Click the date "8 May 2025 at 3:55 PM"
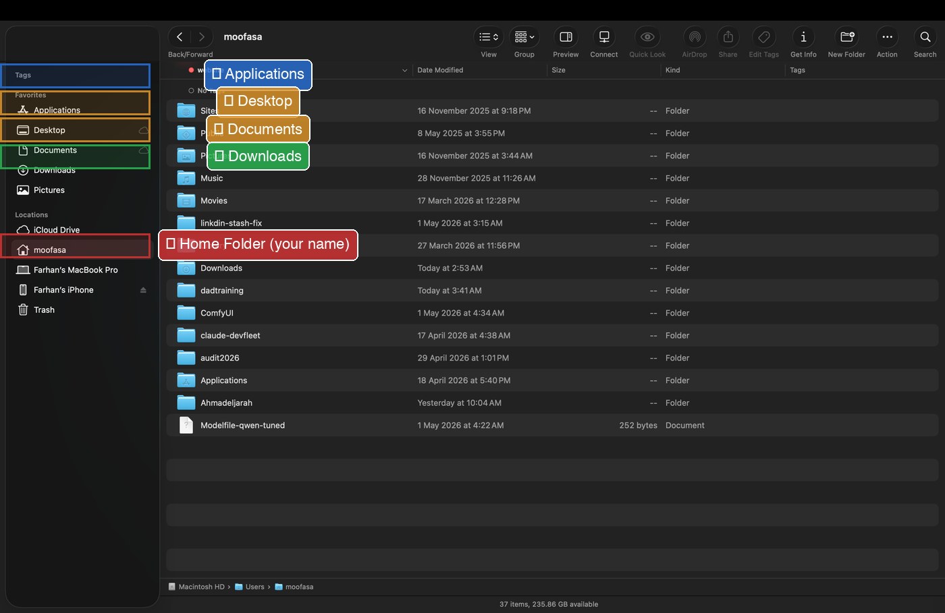The width and height of the screenshot is (945, 613). 461,134
